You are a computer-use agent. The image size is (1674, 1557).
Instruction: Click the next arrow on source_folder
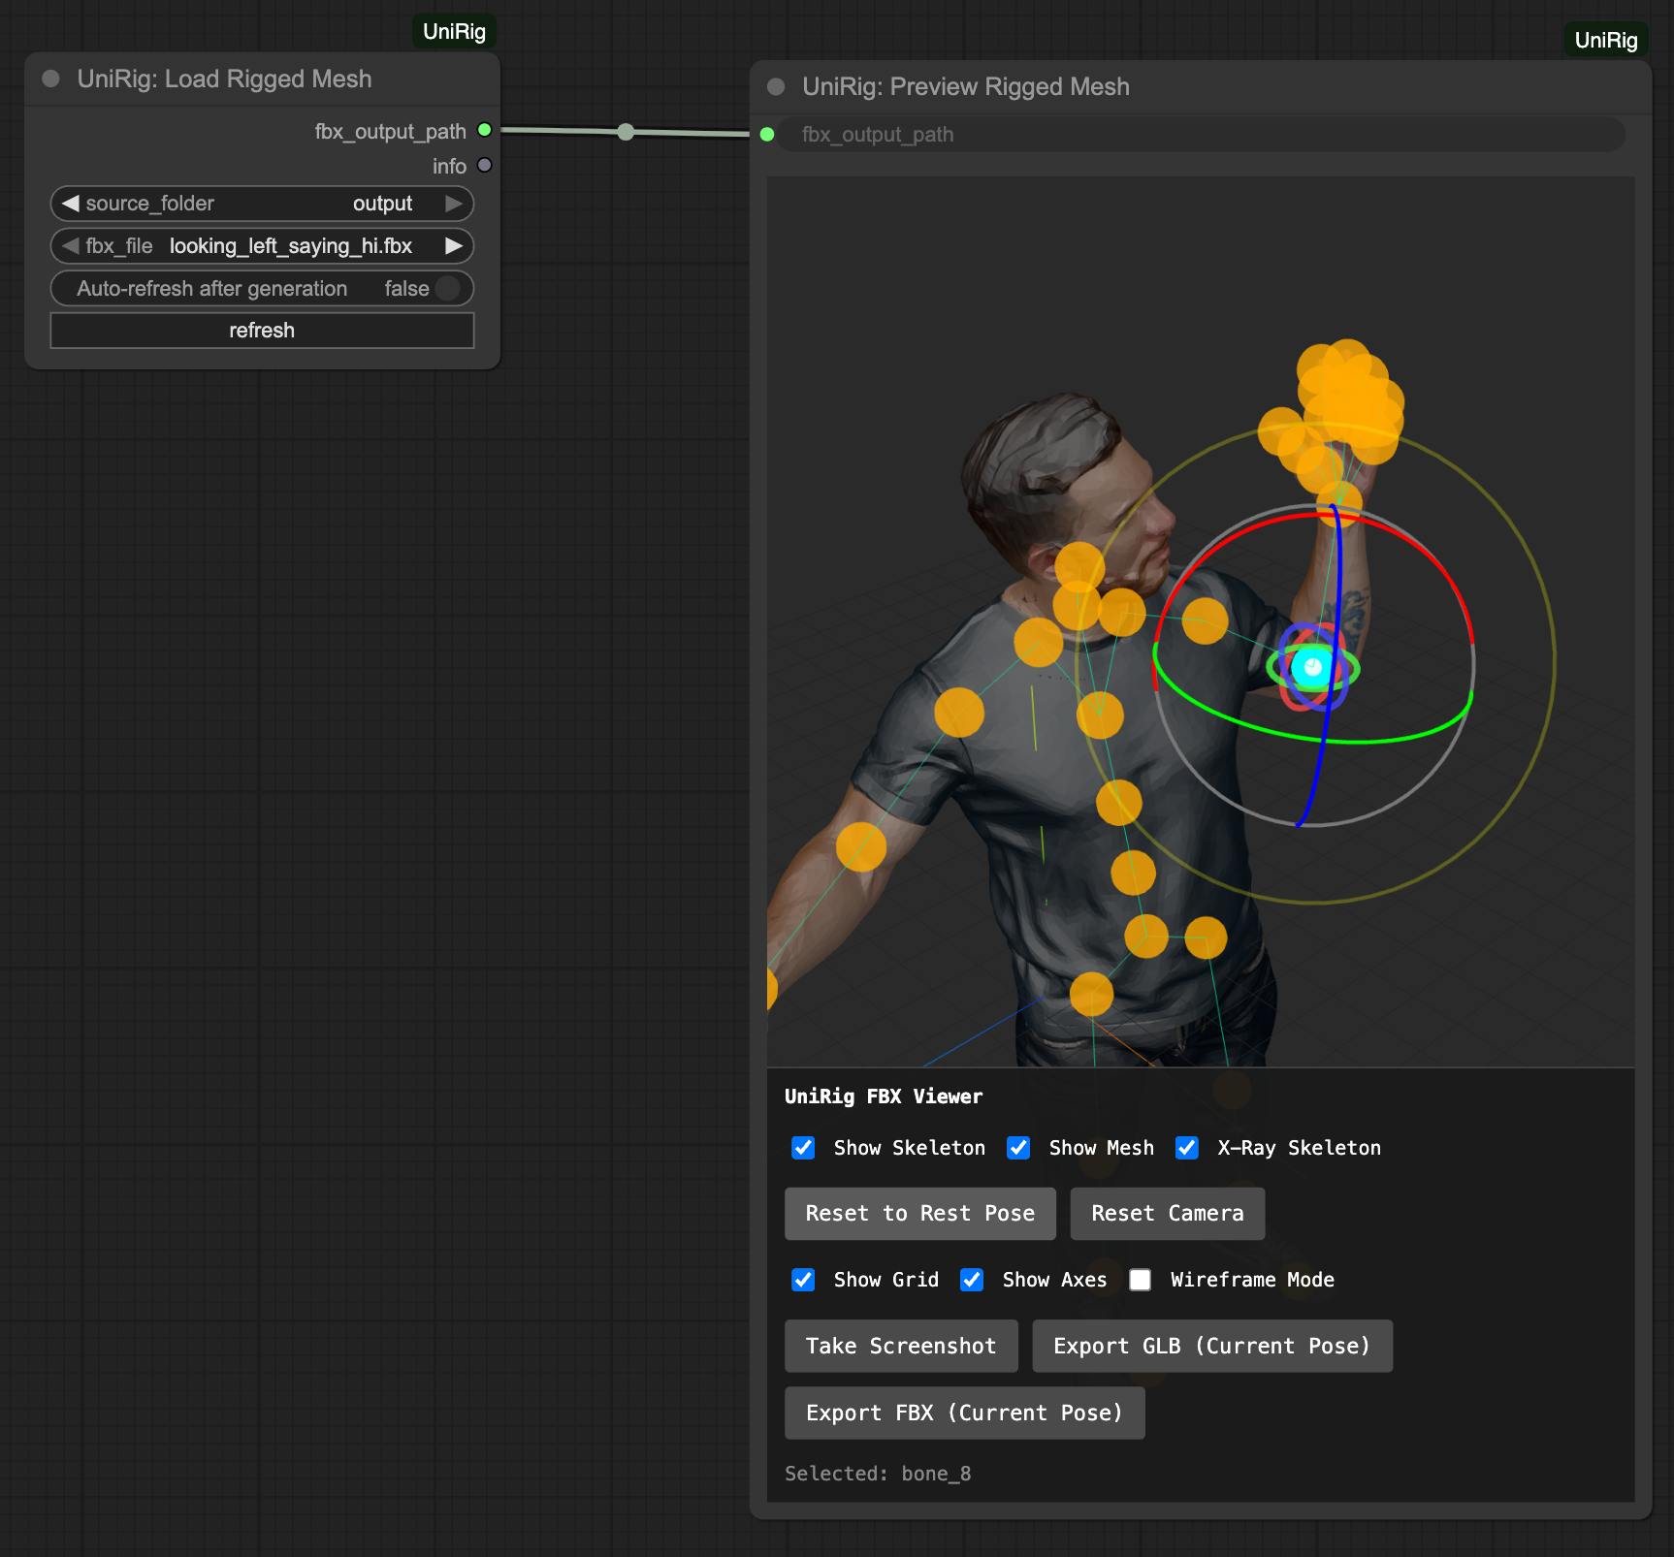coord(453,204)
